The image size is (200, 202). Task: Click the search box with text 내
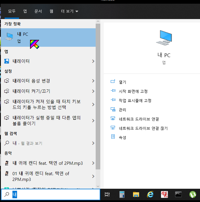tap(51, 194)
